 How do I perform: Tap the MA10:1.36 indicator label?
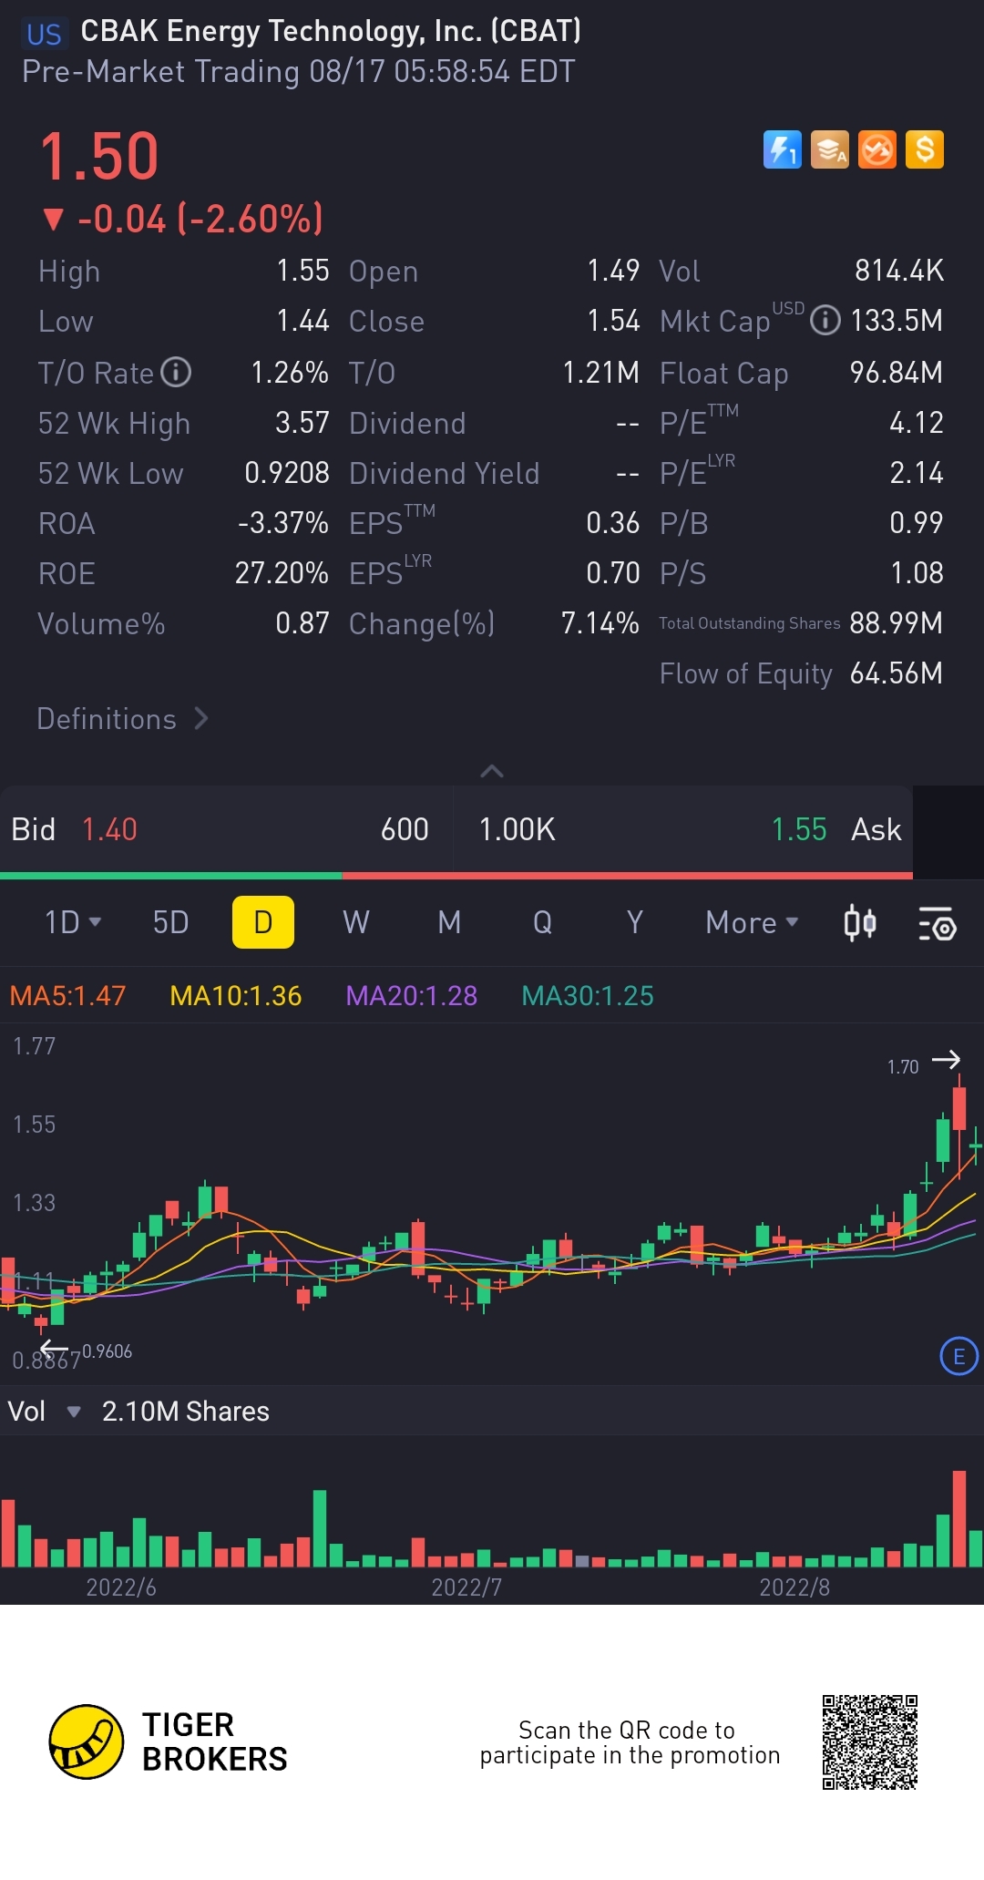tap(236, 995)
